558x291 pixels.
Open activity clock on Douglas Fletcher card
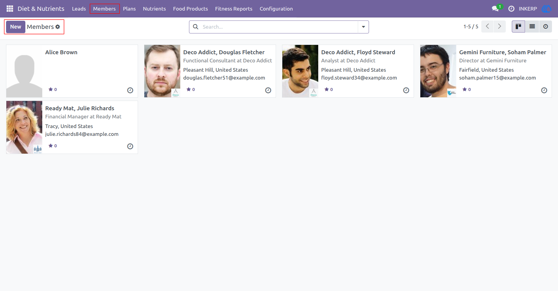268,90
